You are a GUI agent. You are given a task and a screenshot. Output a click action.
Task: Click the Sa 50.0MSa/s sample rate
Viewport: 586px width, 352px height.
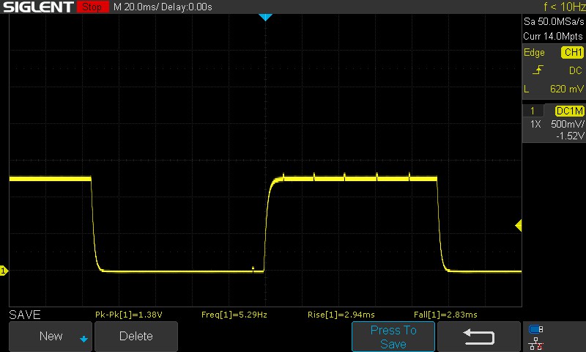(x=554, y=21)
